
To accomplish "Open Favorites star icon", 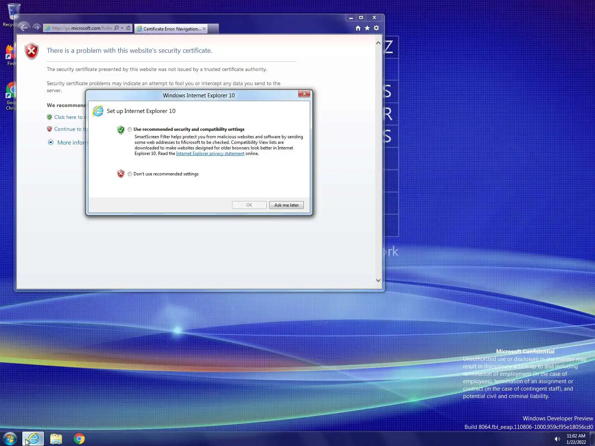I will click(367, 28).
